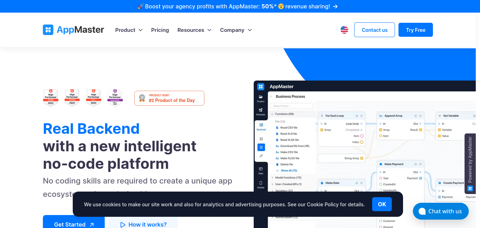Click the Make Date block title

332,183
